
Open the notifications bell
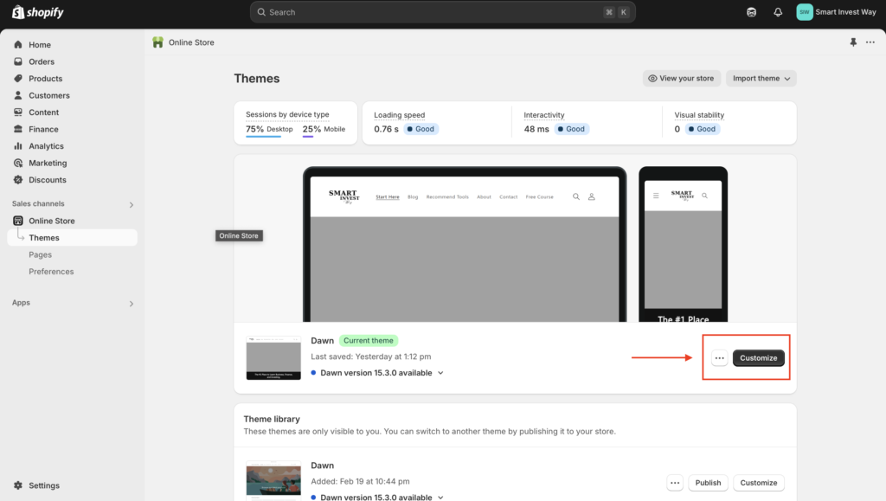(x=778, y=12)
